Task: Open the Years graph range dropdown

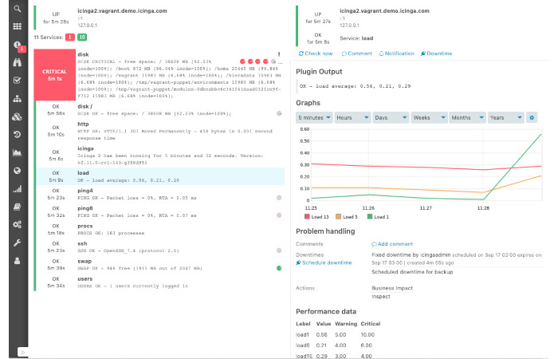Action: [x=505, y=117]
